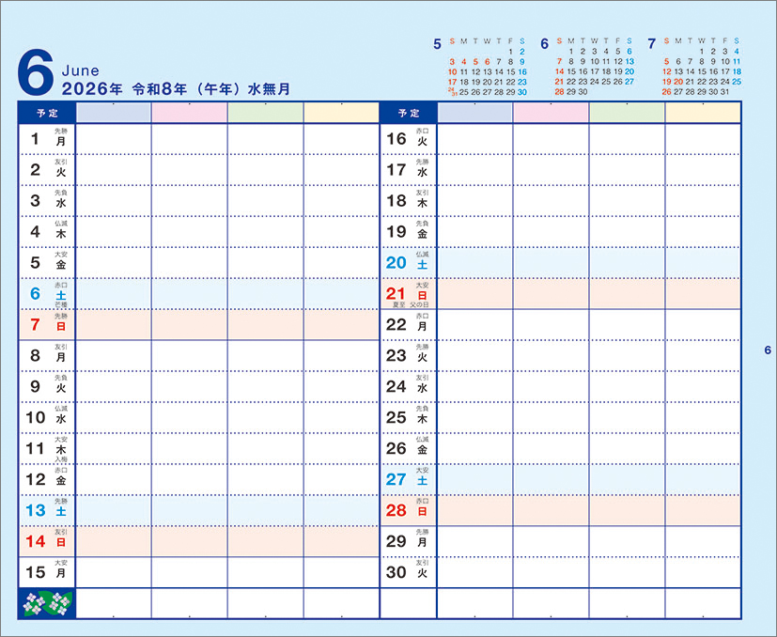The image size is (777, 637).
Task: Pick the green header swatch above days 1–15
Action: (x=265, y=113)
